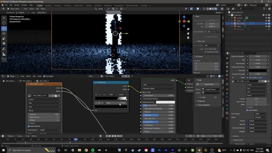
Task: Switch to wireframe viewport shading
Action: tap(208, 8)
